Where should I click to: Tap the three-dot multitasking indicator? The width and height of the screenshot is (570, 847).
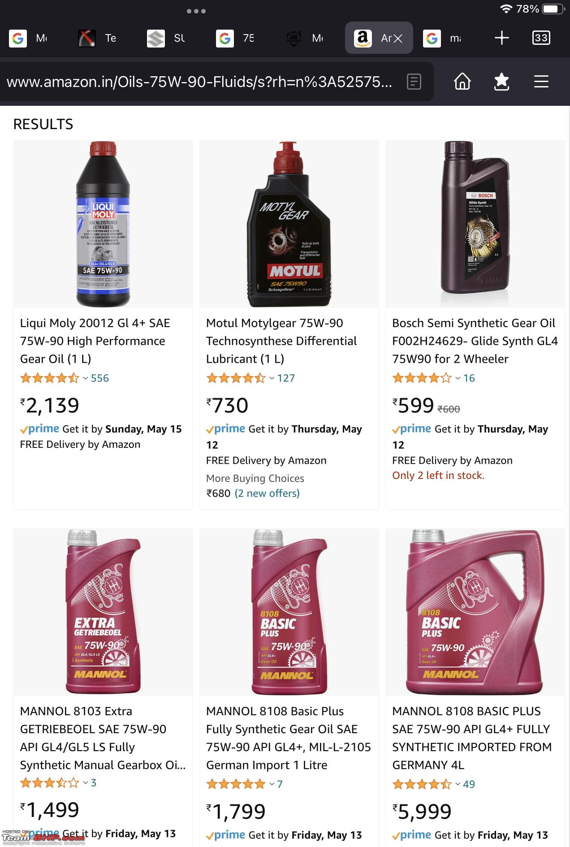click(x=196, y=11)
